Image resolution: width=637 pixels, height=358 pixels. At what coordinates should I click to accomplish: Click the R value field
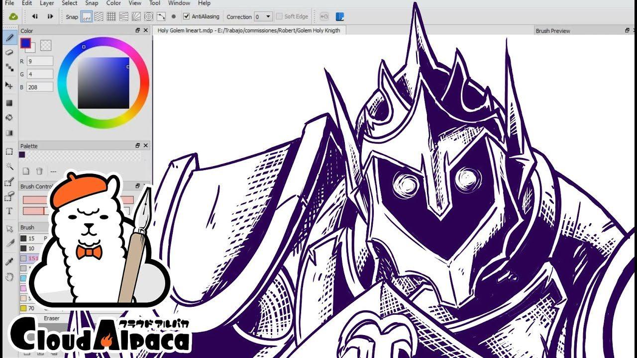tap(40, 61)
